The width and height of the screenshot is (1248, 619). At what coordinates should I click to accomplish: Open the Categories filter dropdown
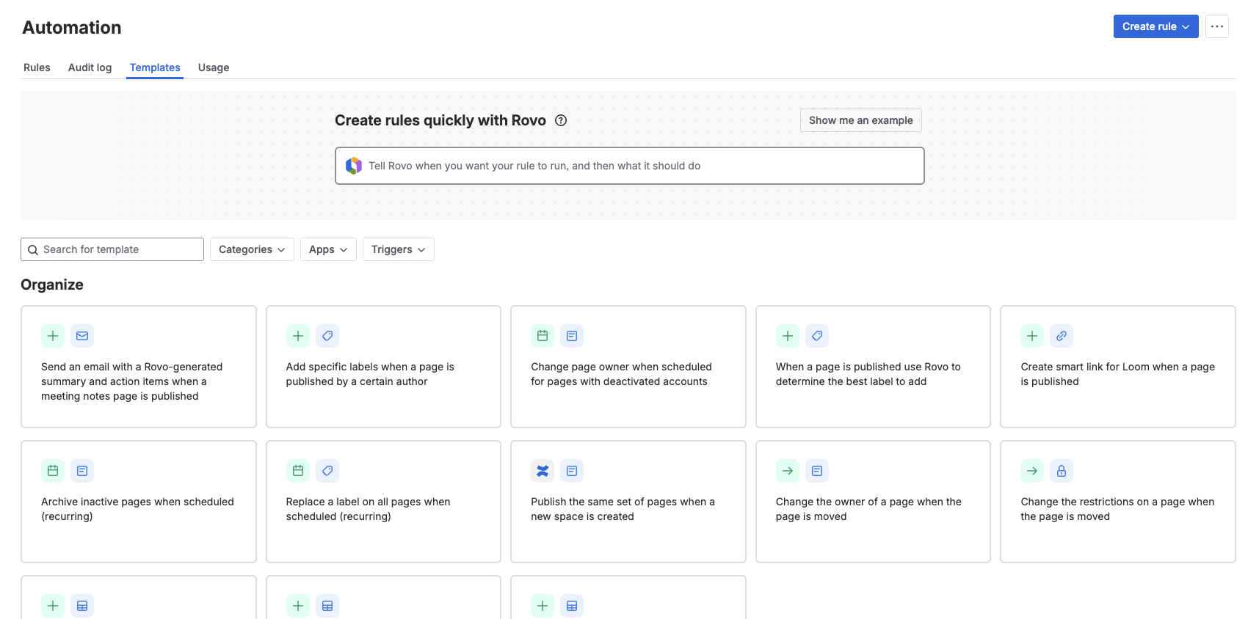[x=252, y=249]
